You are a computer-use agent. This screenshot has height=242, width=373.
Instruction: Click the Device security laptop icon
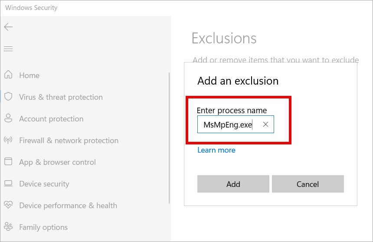point(8,183)
